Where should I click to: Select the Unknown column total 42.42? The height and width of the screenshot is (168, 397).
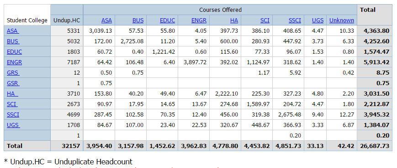pos(345,146)
